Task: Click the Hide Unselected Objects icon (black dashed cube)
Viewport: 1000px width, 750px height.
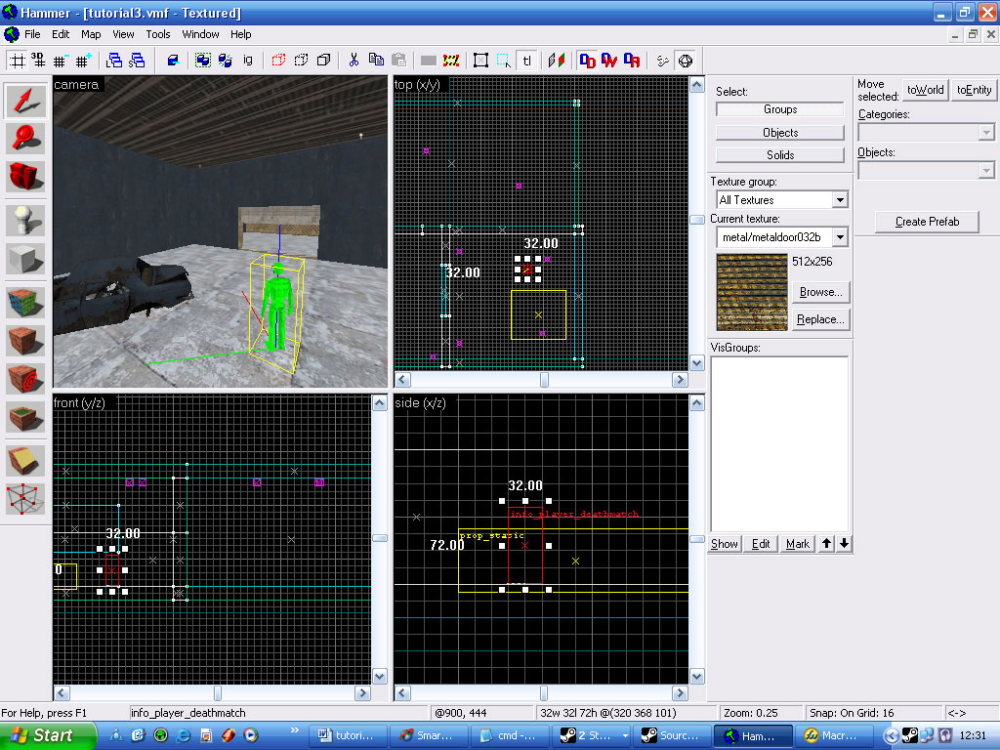Action: tap(301, 61)
